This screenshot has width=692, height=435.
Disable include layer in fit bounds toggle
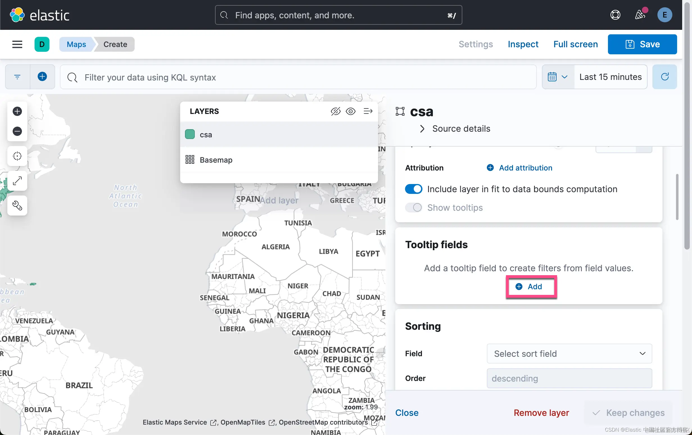tap(413, 189)
